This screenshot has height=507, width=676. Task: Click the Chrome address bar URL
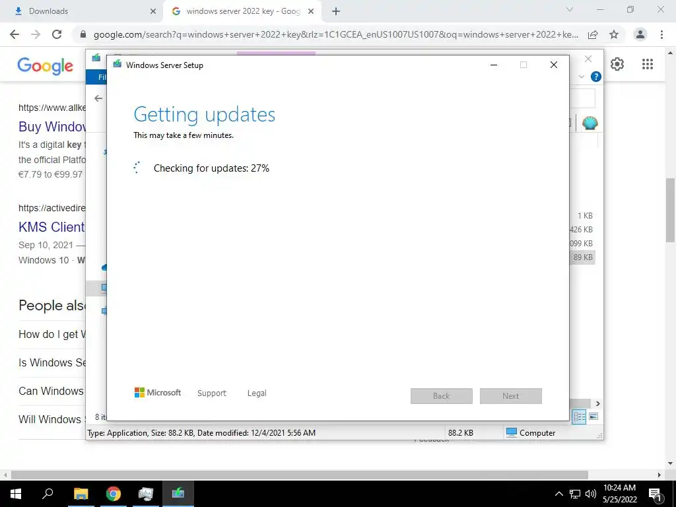pos(335,34)
